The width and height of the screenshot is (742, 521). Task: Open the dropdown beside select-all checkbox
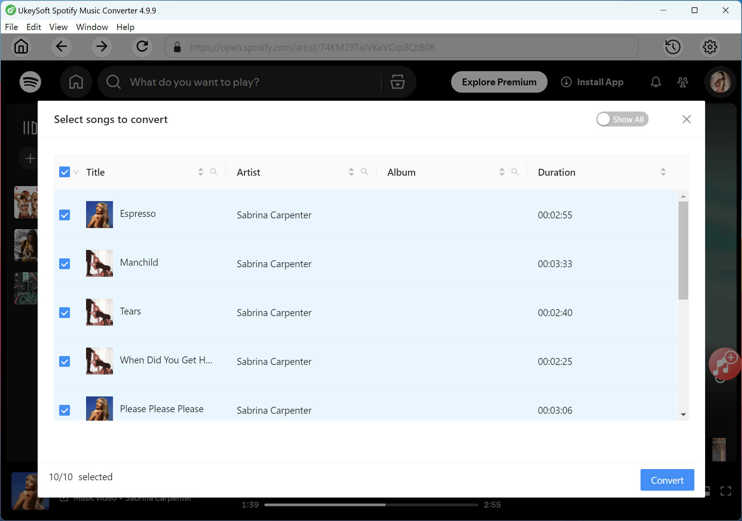tap(76, 172)
